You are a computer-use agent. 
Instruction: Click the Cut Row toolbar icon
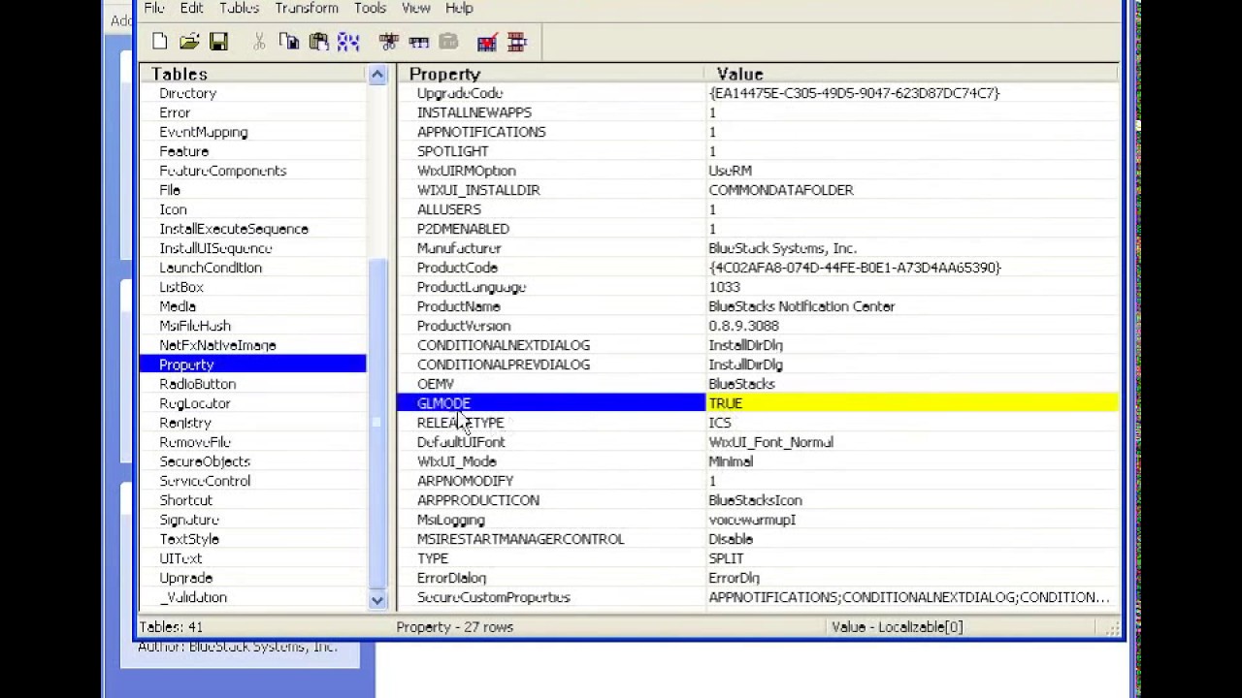click(389, 41)
